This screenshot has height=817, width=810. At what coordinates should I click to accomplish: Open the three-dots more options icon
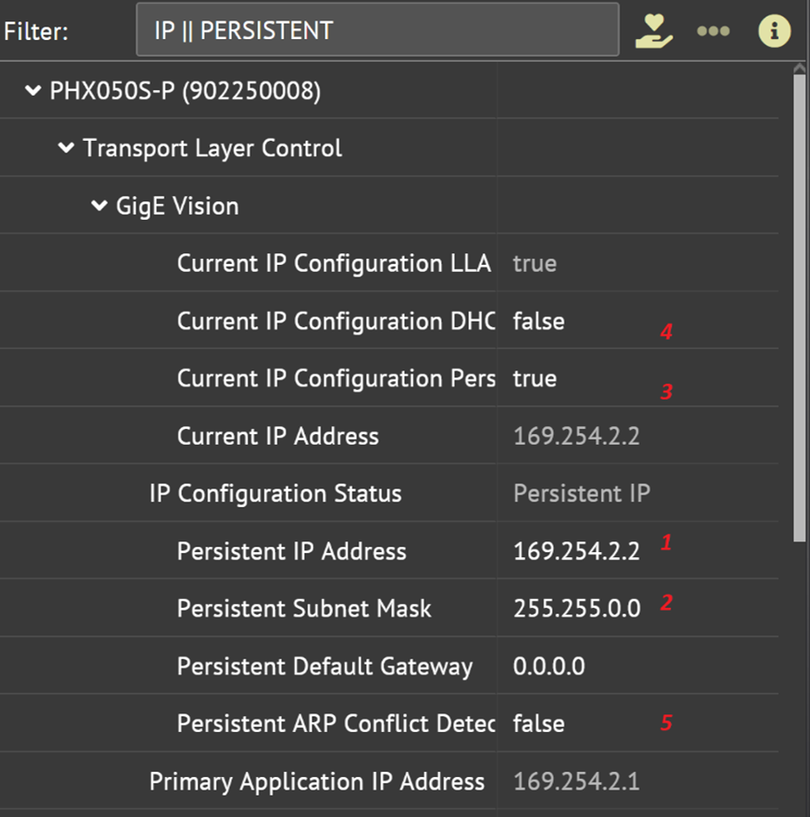click(x=713, y=32)
